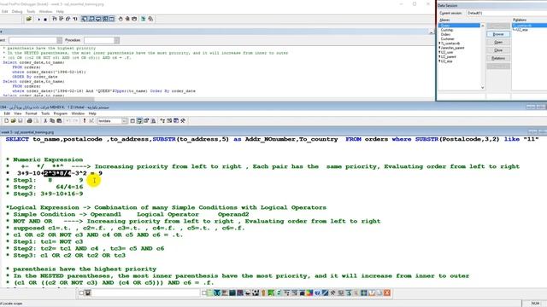Open the Procedure dropdown in Debugger Trace
Image resolution: width=547 pixels, height=307 pixels.
(116, 40)
